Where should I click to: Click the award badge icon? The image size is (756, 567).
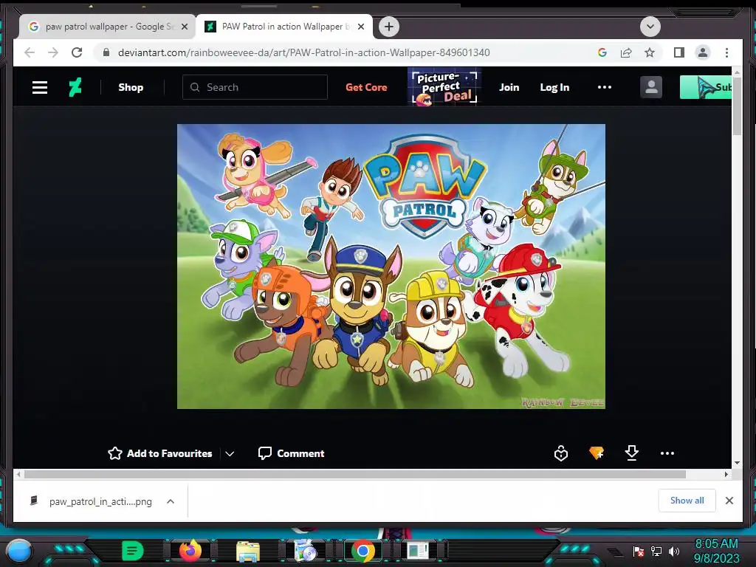point(561,453)
